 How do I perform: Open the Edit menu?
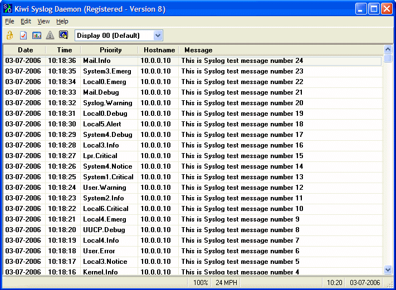pyautogui.click(x=26, y=22)
